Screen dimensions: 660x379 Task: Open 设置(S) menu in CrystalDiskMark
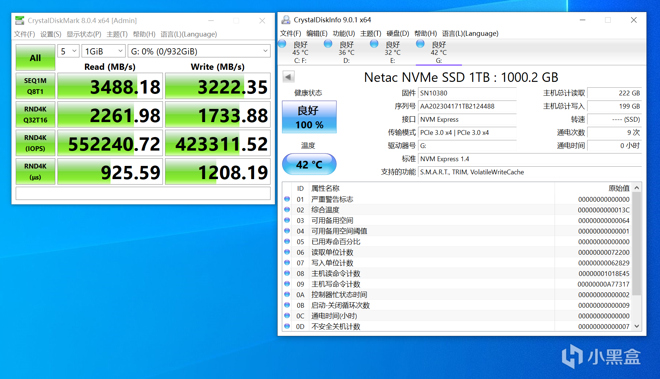51,34
